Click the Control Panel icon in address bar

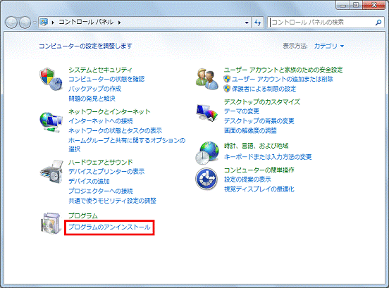[44, 23]
